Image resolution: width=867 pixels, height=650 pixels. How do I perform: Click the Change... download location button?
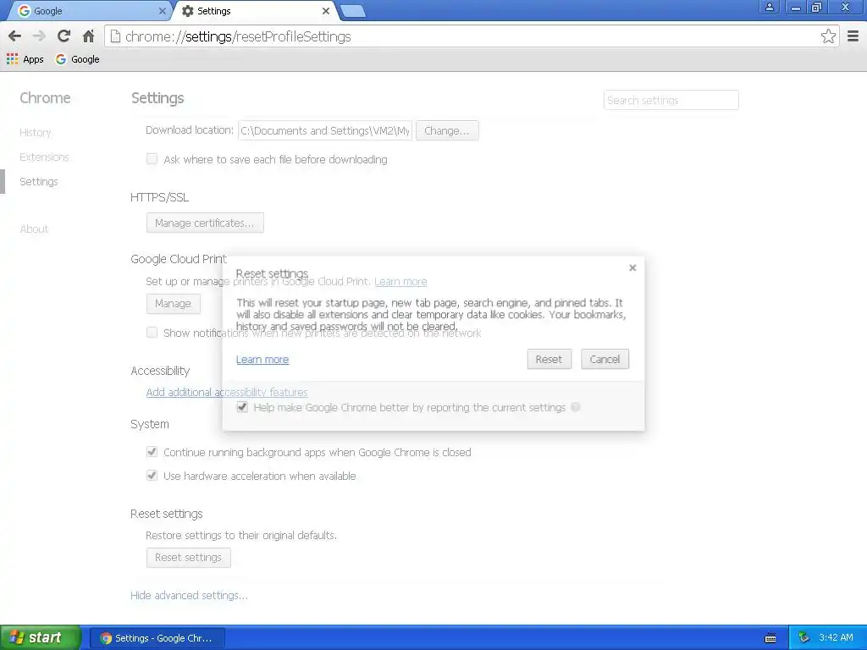point(447,130)
